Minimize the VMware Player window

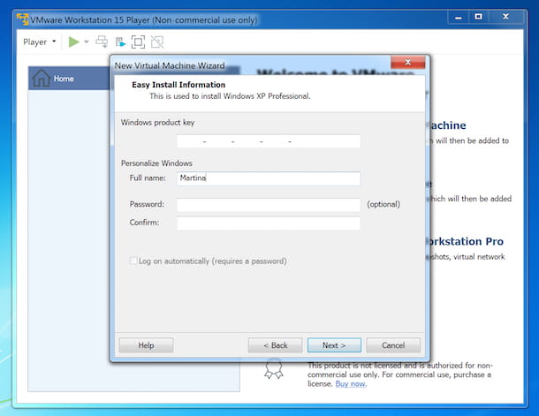459,17
